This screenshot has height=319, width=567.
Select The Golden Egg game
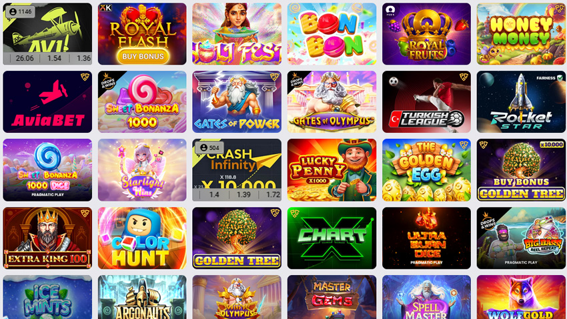(x=426, y=170)
